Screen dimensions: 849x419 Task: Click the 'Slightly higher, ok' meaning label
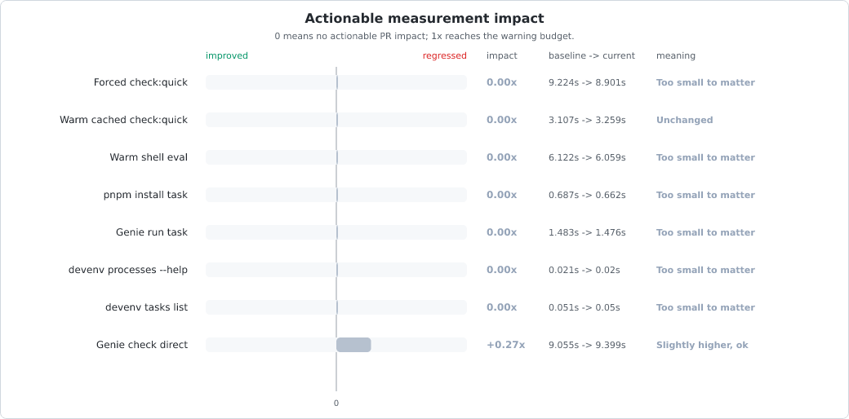pyautogui.click(x=702, y=345)
